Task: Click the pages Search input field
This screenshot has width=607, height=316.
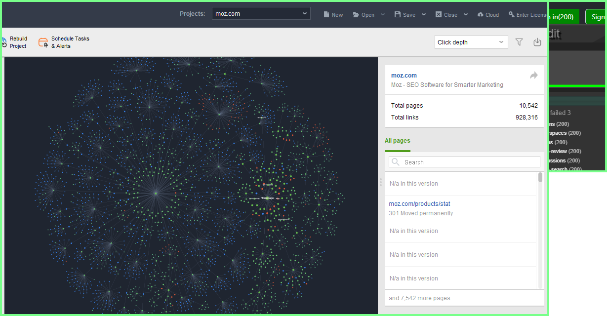Action: point(465,162)
